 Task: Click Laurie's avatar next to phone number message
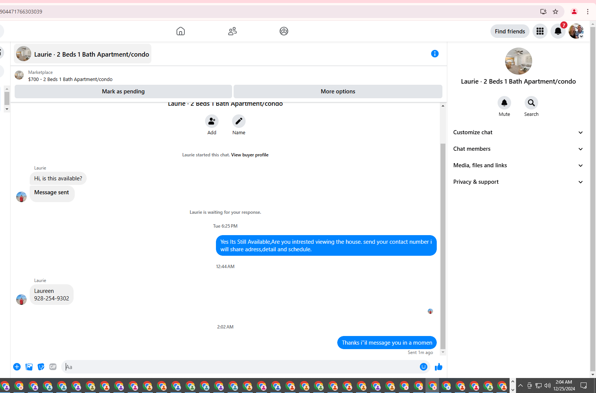coord(21,299)
